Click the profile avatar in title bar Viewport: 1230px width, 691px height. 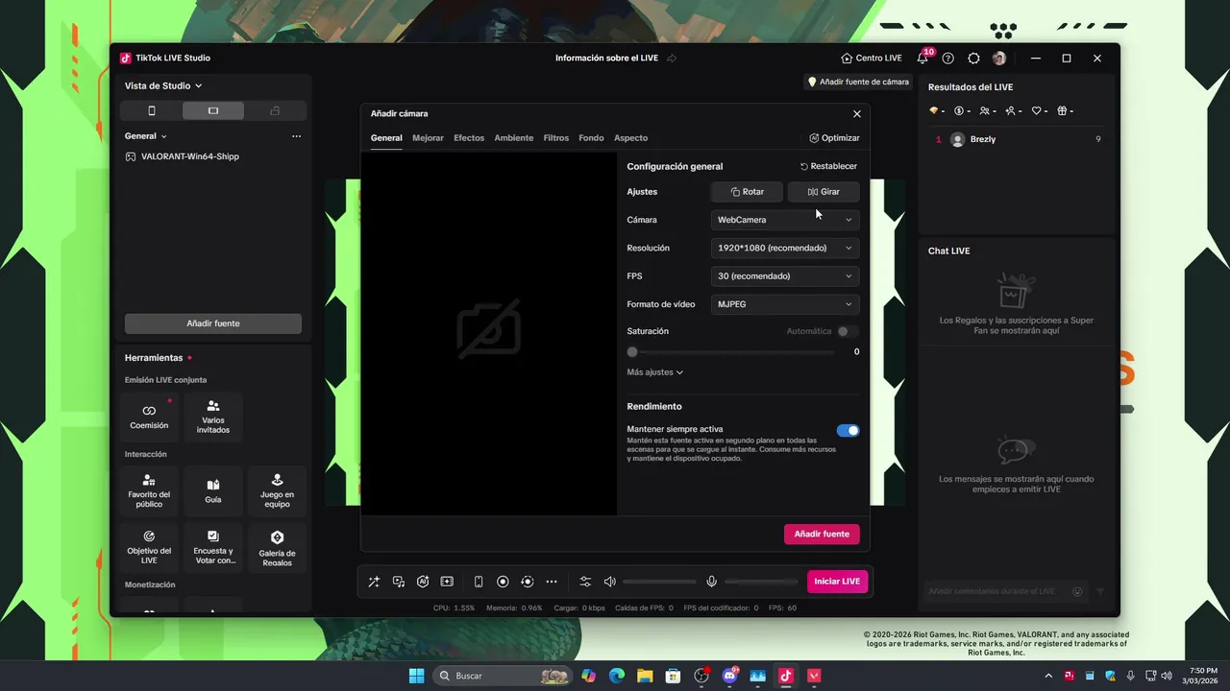click(999, 59)
